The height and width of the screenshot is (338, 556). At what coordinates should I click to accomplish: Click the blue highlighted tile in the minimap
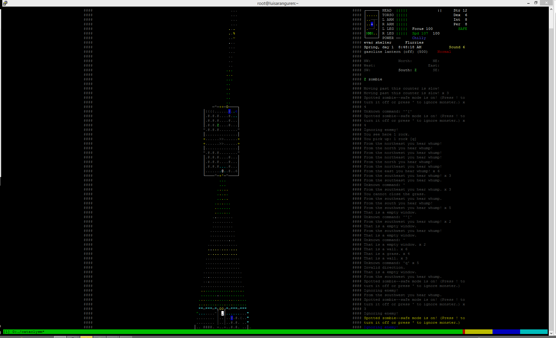coord(372,24)
